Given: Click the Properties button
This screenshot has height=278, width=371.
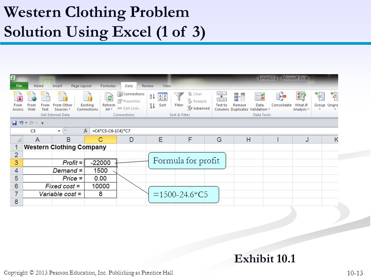Looking at the screenshot, I should 129,101.
